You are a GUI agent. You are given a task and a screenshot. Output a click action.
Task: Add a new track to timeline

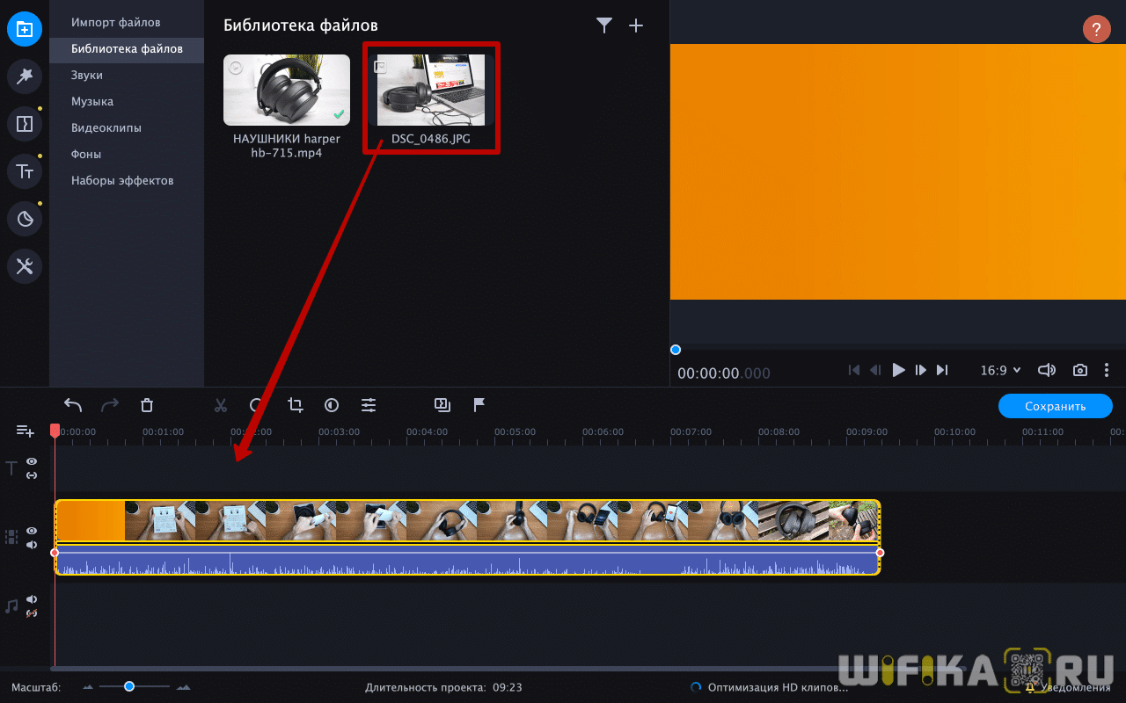[26, 431]
